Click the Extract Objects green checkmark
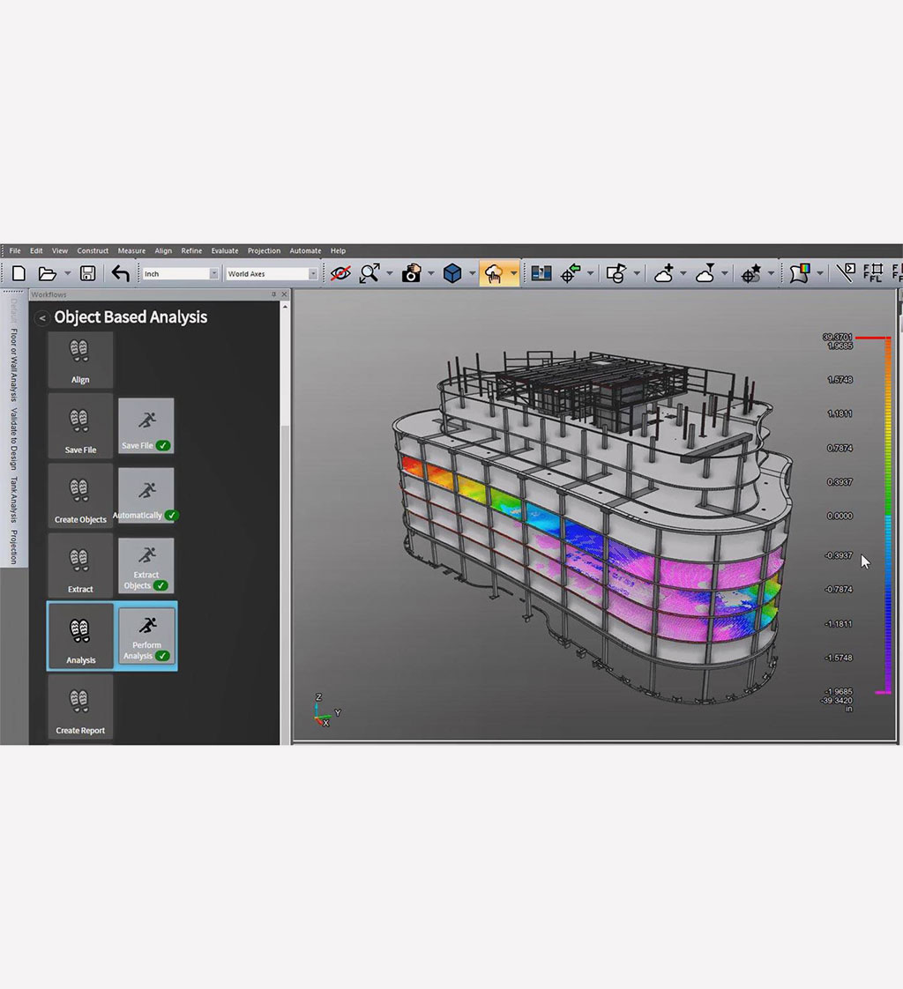 click(160, 585)
